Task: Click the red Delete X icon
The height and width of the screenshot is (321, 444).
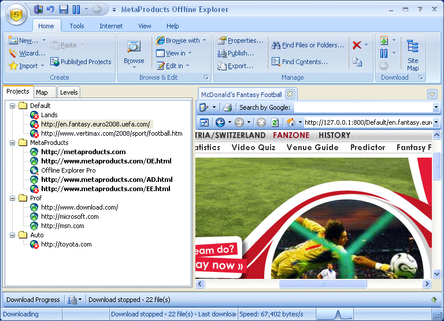Action: (357, 45)
